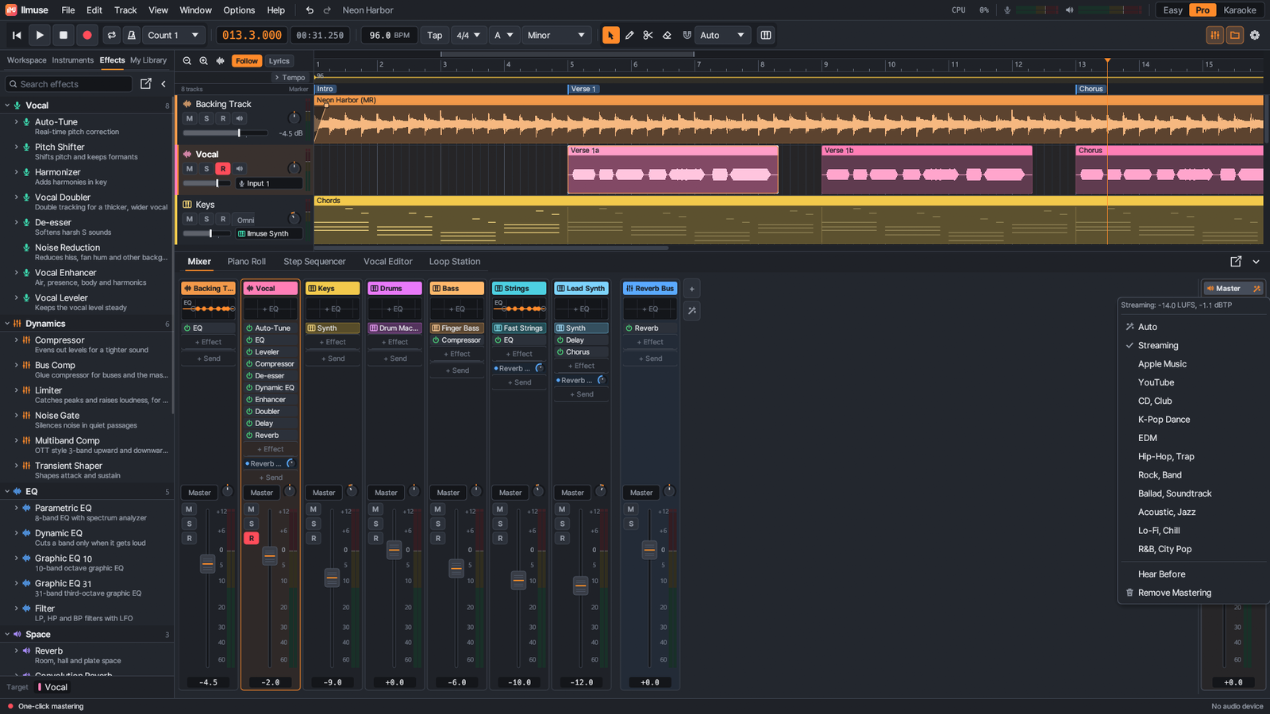This screenshot has width=1270, height=714.
Task: Click the Backing Track volume slider
Action: click(x=225, y=133)
